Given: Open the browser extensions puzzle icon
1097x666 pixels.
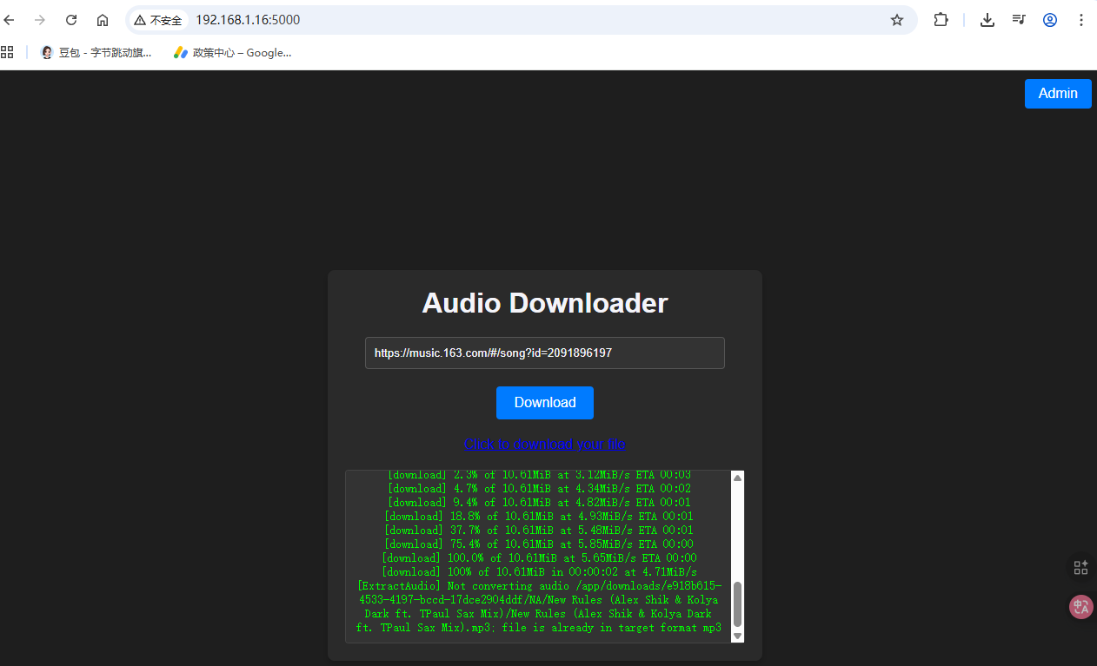Looking at the screenshot, I should click(x=941, y=20).
